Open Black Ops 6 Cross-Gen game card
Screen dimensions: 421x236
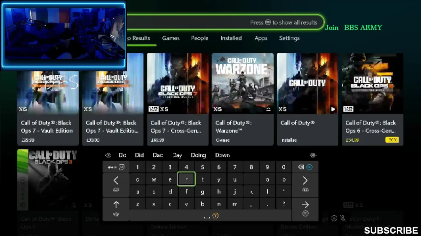pos(373,99)
